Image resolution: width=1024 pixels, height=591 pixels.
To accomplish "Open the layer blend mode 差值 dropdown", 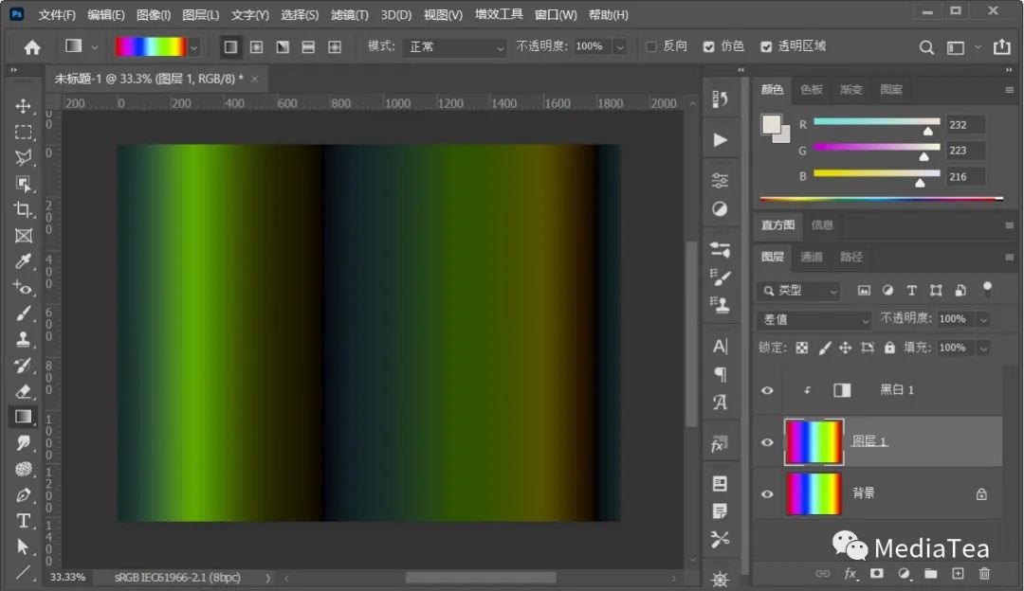I will pyautogui.click(x=814, y=319).
